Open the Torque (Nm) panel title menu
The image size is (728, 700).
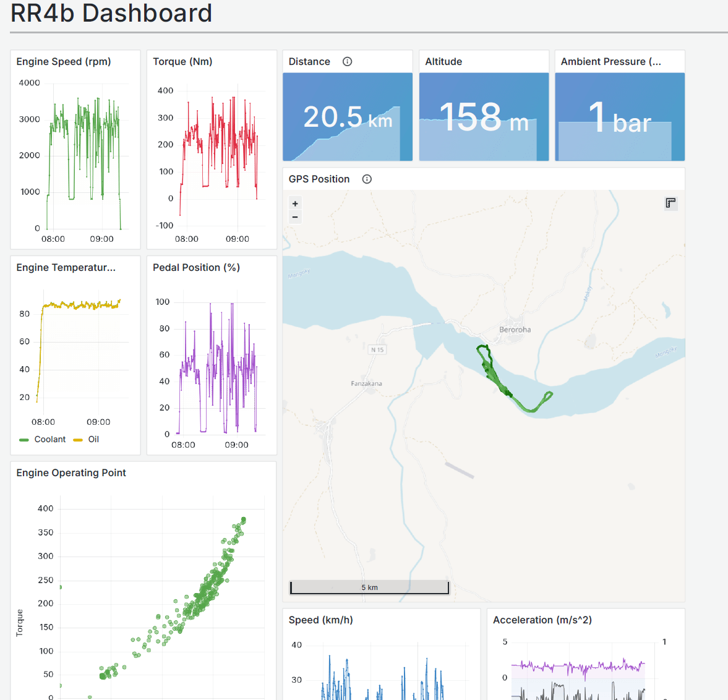(x=182, y=61)
